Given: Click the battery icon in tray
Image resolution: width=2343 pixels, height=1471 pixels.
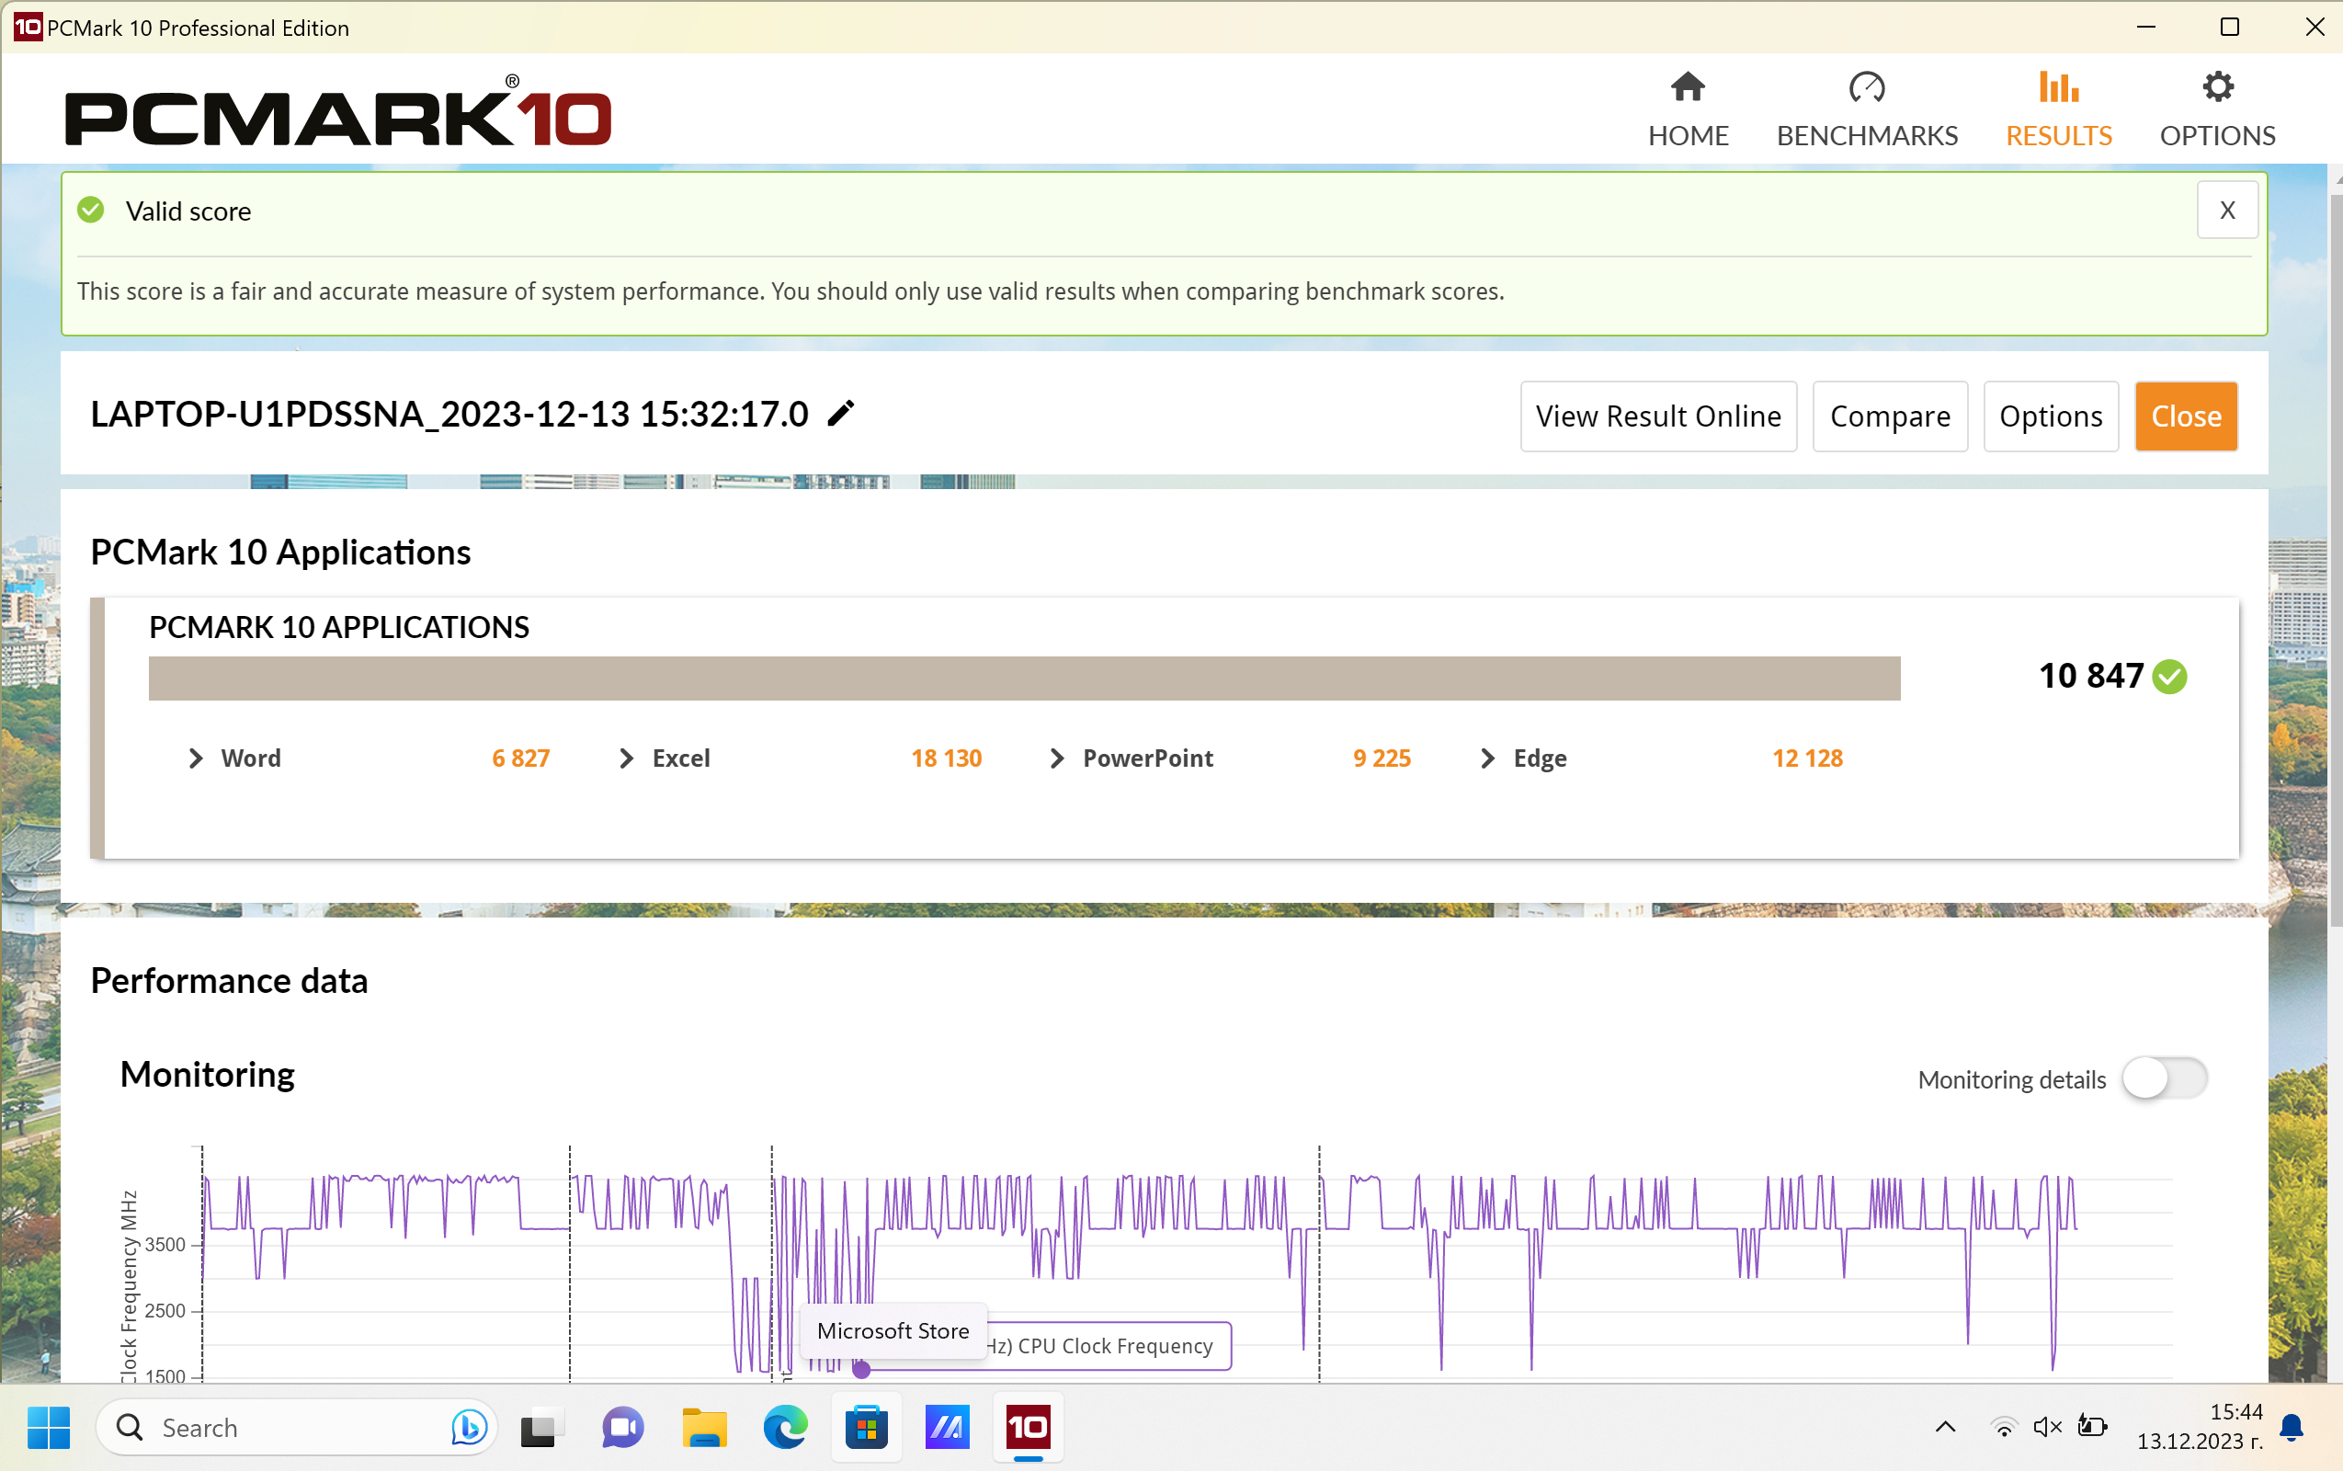Looking at the screenshot, I should 2092,1427.
